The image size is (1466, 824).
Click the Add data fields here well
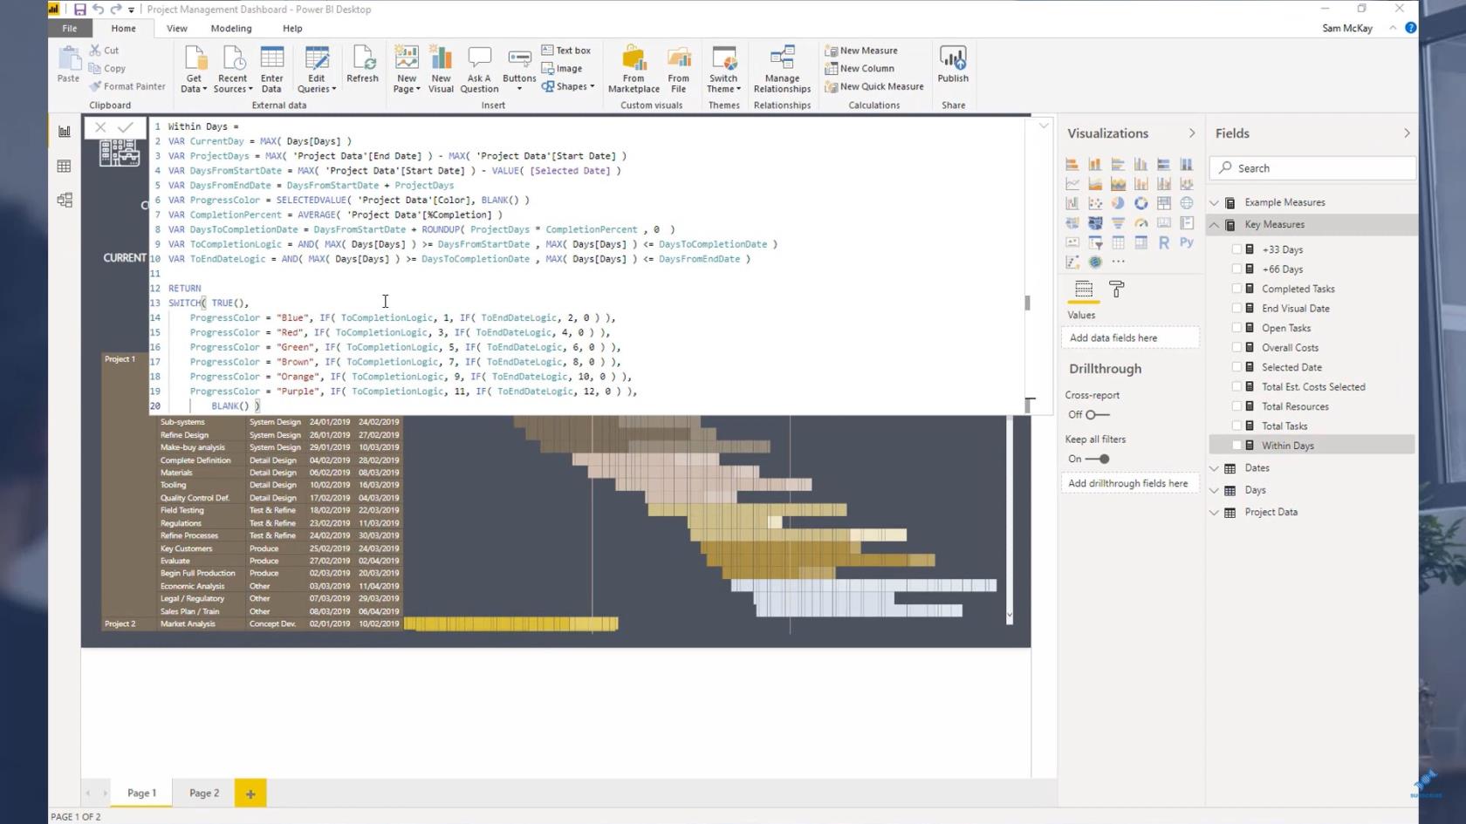(1130, 338)
